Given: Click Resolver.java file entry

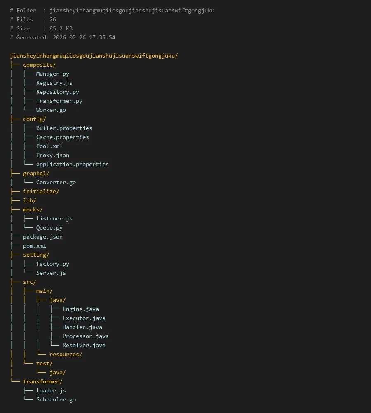Looking at the screenshot, I should point(84,345).
